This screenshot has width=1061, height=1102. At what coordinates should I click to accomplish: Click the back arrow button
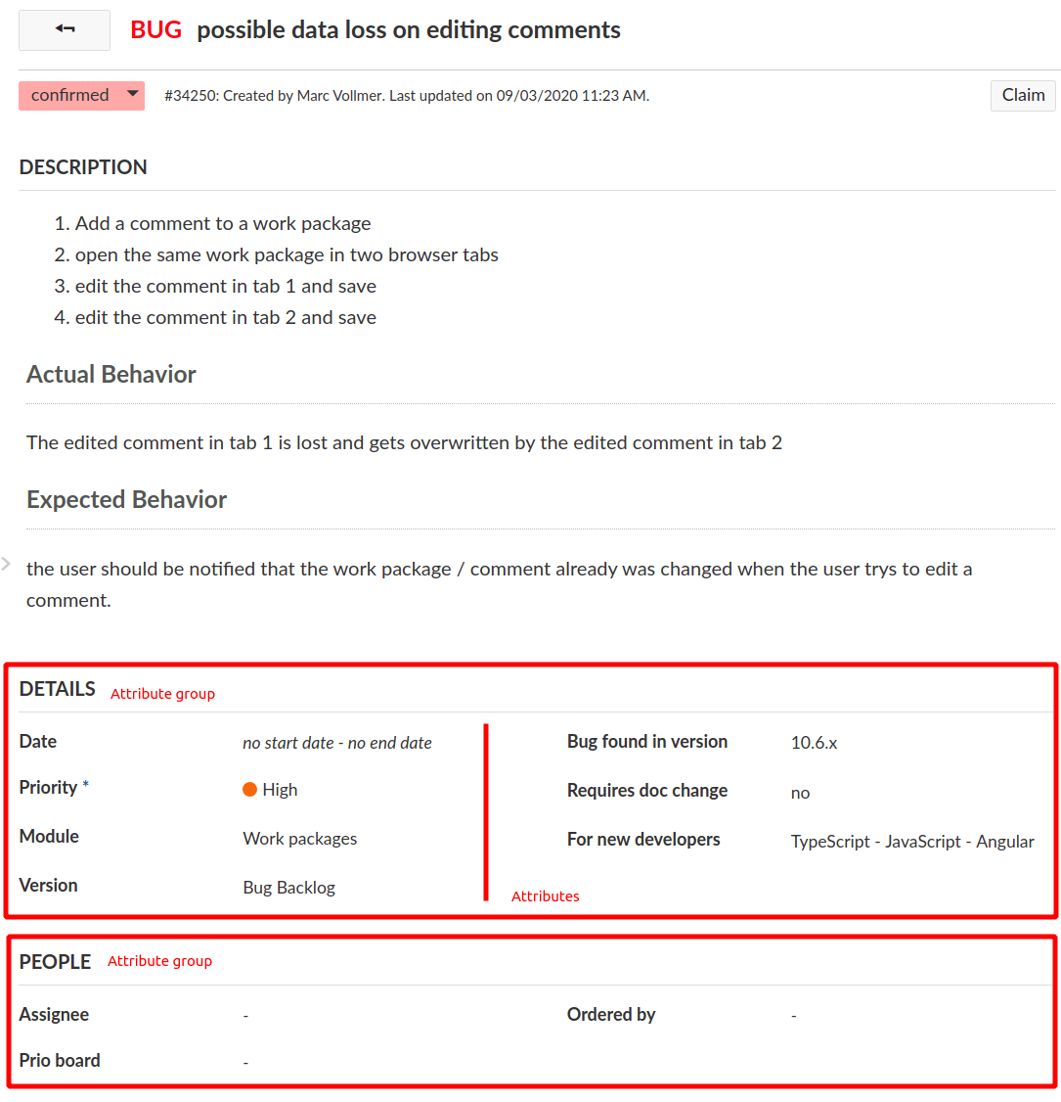click(65, 30)
